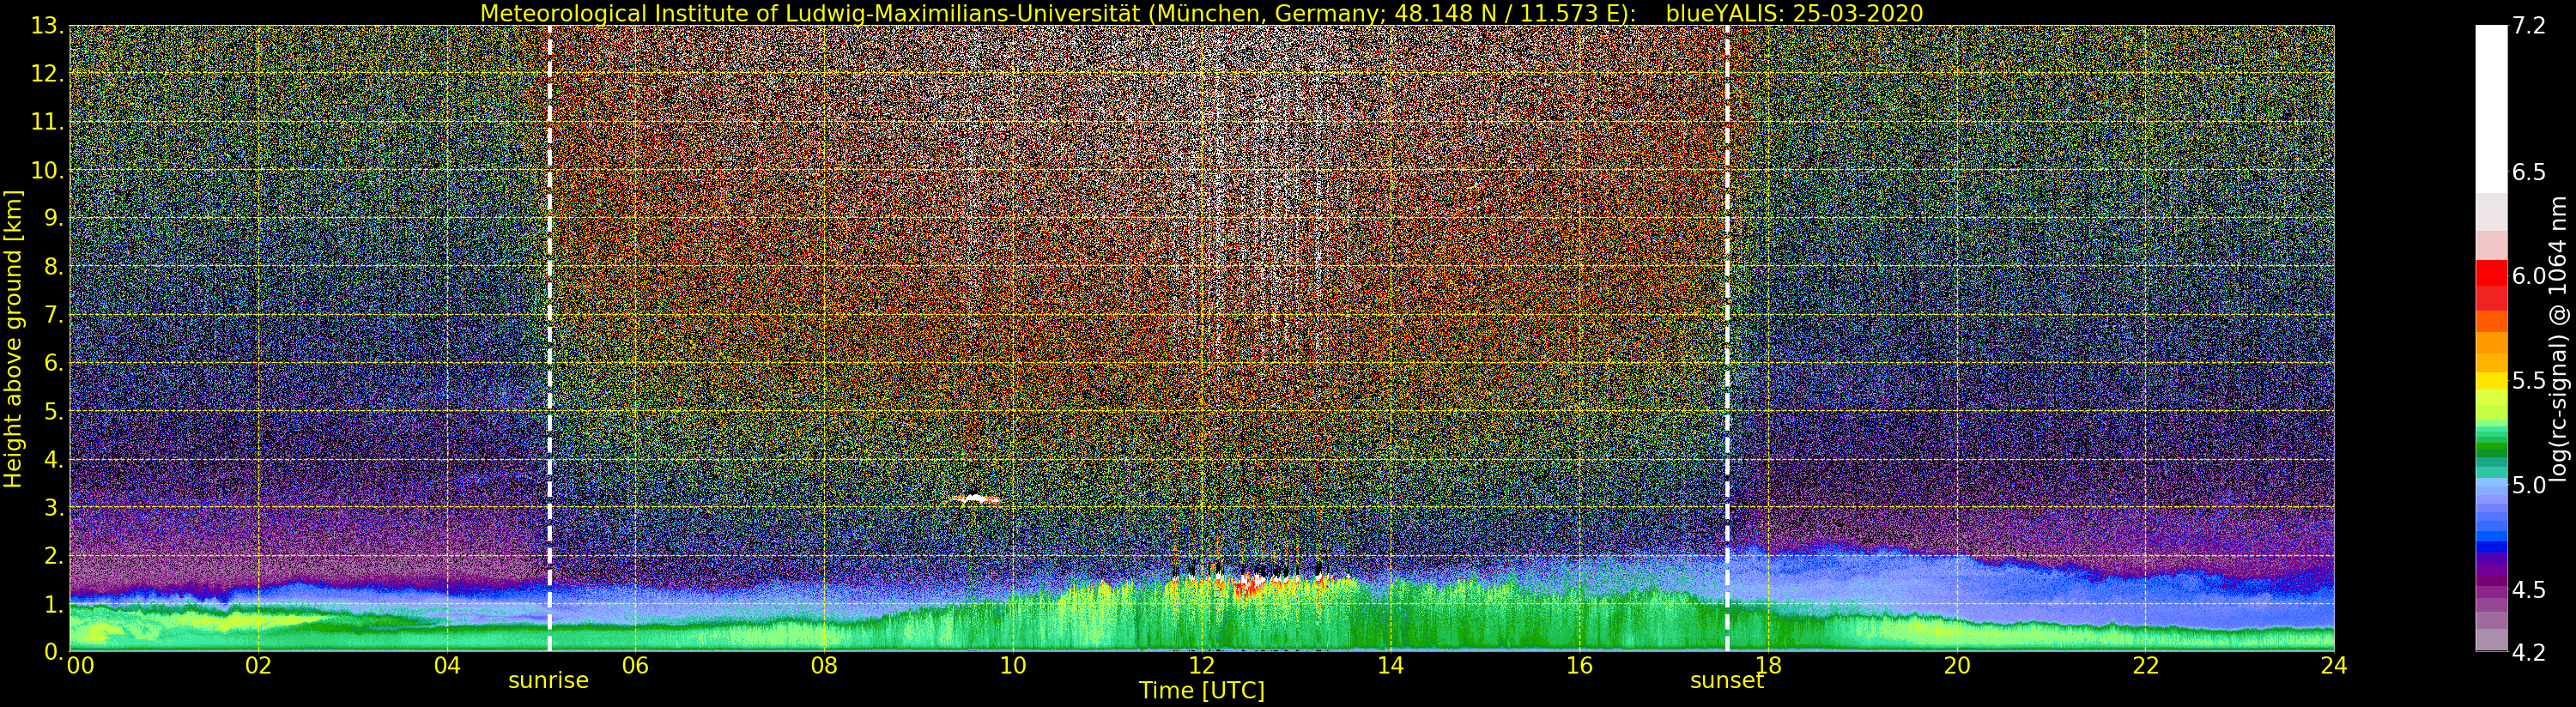Select the 2 km height axis tick label
Viewport: 2576px width, 707px height.
[53, 556]
